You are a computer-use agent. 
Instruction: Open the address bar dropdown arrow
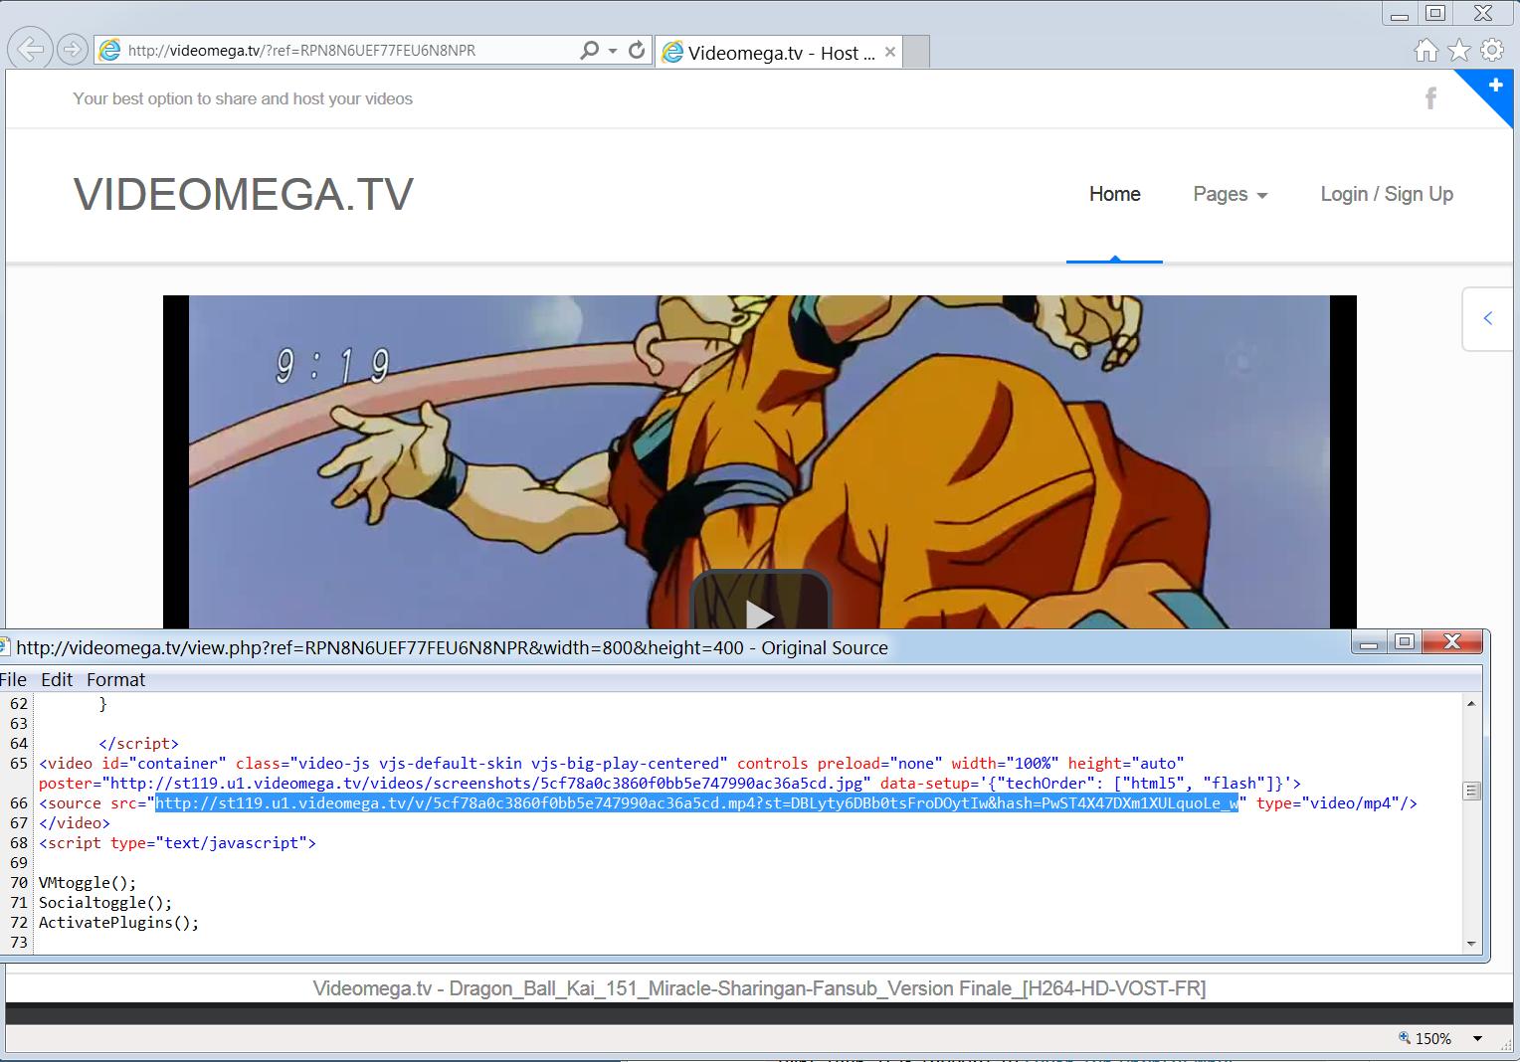point(613,50)
